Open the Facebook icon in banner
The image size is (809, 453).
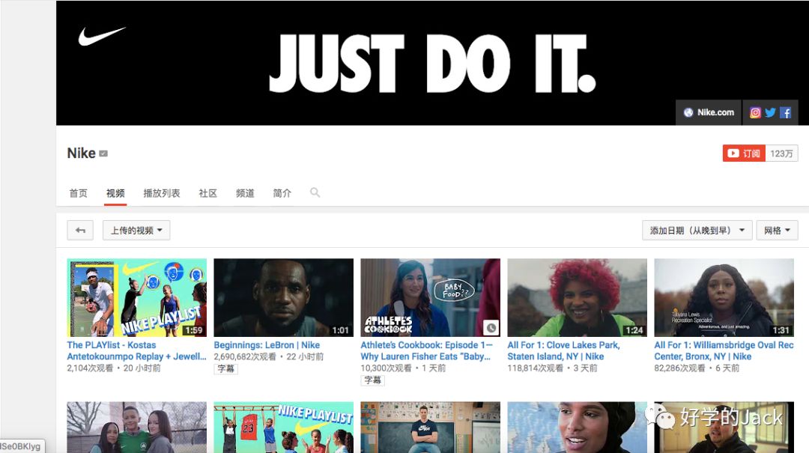tap(785, 112)
